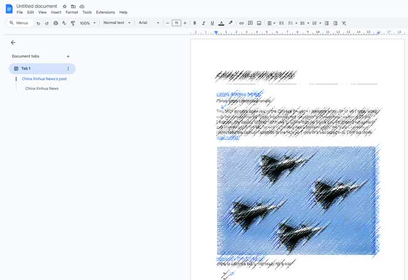Decrease paragraph indent

click(327, 23)
